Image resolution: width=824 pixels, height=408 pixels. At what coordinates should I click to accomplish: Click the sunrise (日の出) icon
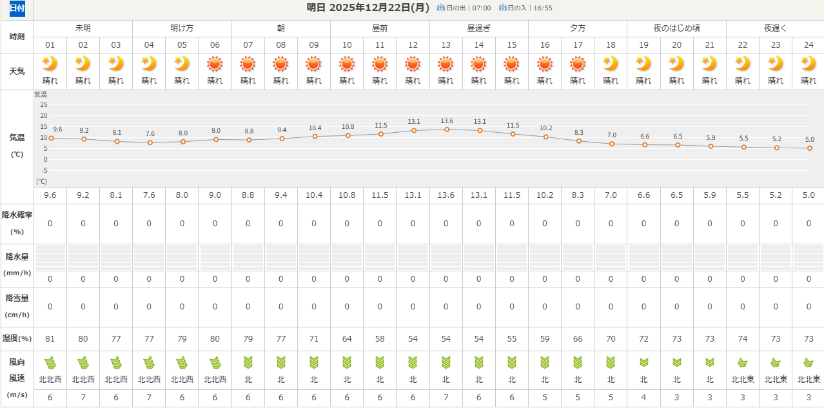pos(441,8)
